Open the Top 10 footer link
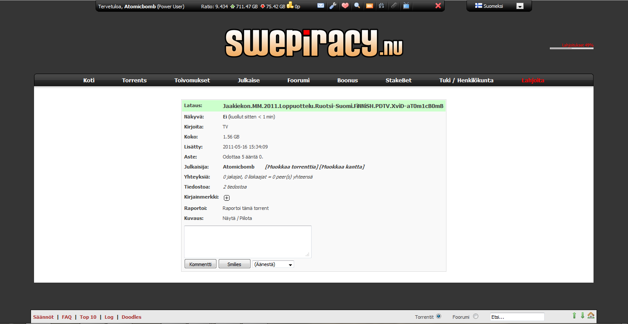This screenshot has width=628, height=324. pos(88,317)
